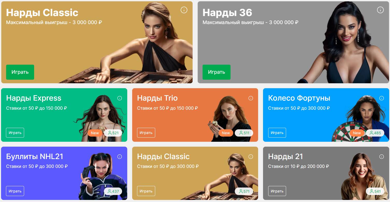Play Нарды Trio via its Играть button
The width and height of the screenshot is (390, 202).
click(146, 133)
